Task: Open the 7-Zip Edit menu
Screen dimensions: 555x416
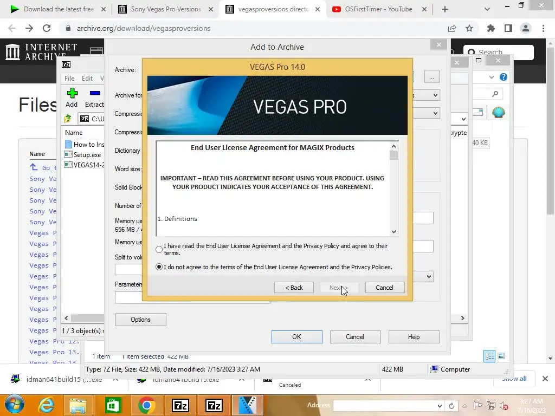Action: coord(87,78)
